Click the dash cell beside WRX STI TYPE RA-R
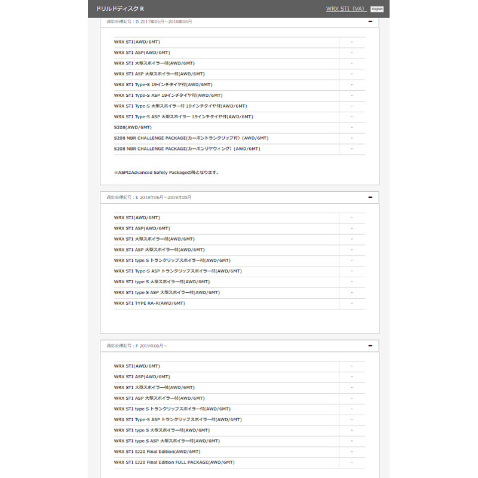Screen dimensions: 478x478 (352, 303)
